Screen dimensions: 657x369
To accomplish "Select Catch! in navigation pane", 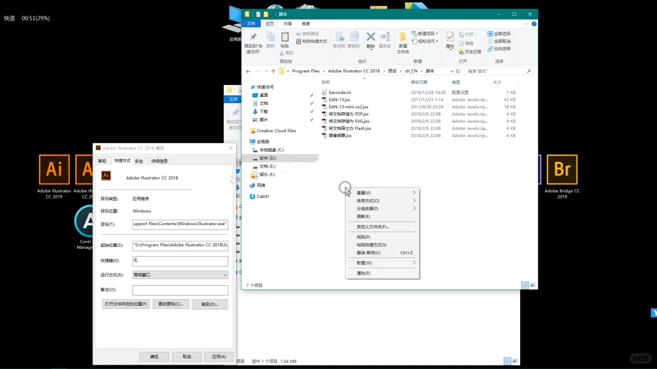I will (259, 196).
